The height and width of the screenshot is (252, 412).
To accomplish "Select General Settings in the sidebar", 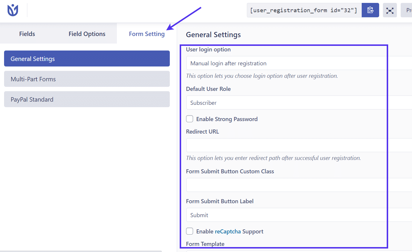I will (x=86, y=58).
